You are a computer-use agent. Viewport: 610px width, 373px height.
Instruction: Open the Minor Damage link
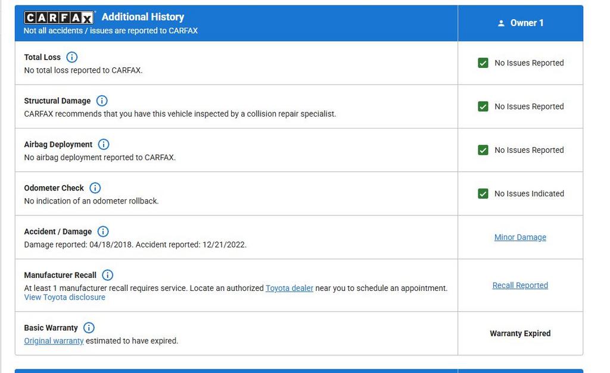(x=520, y=237)
